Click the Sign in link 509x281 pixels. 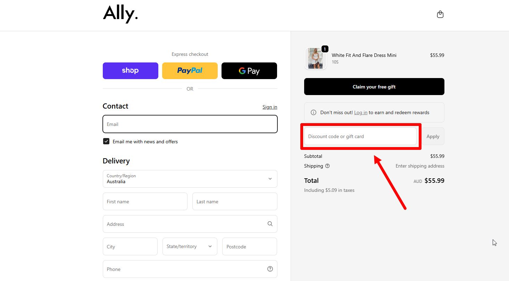tap(269, 107)
